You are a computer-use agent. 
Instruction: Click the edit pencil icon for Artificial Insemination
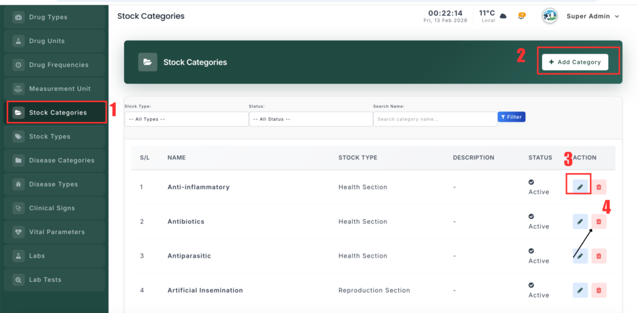coord(579,290)
